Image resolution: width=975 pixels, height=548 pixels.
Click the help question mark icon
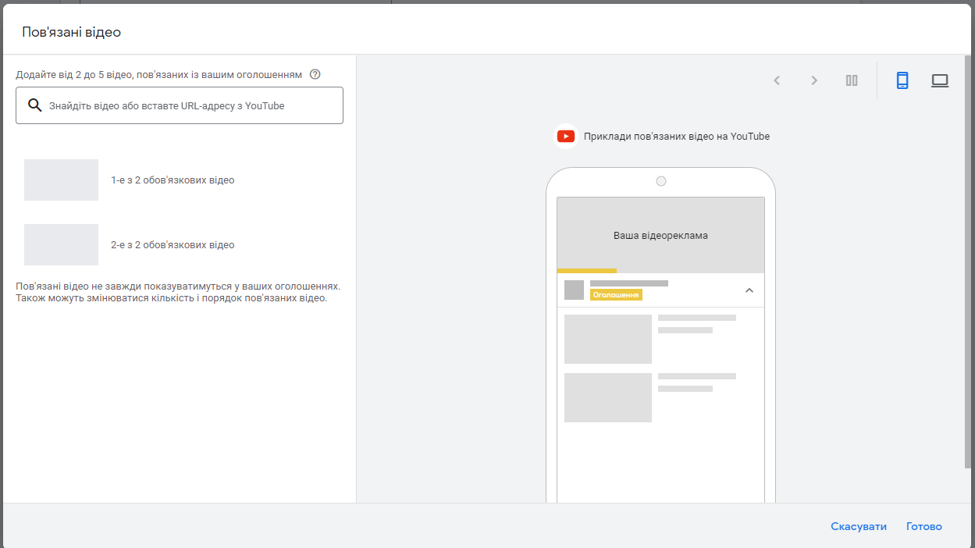pyautogui.click(x=315, y=75)
